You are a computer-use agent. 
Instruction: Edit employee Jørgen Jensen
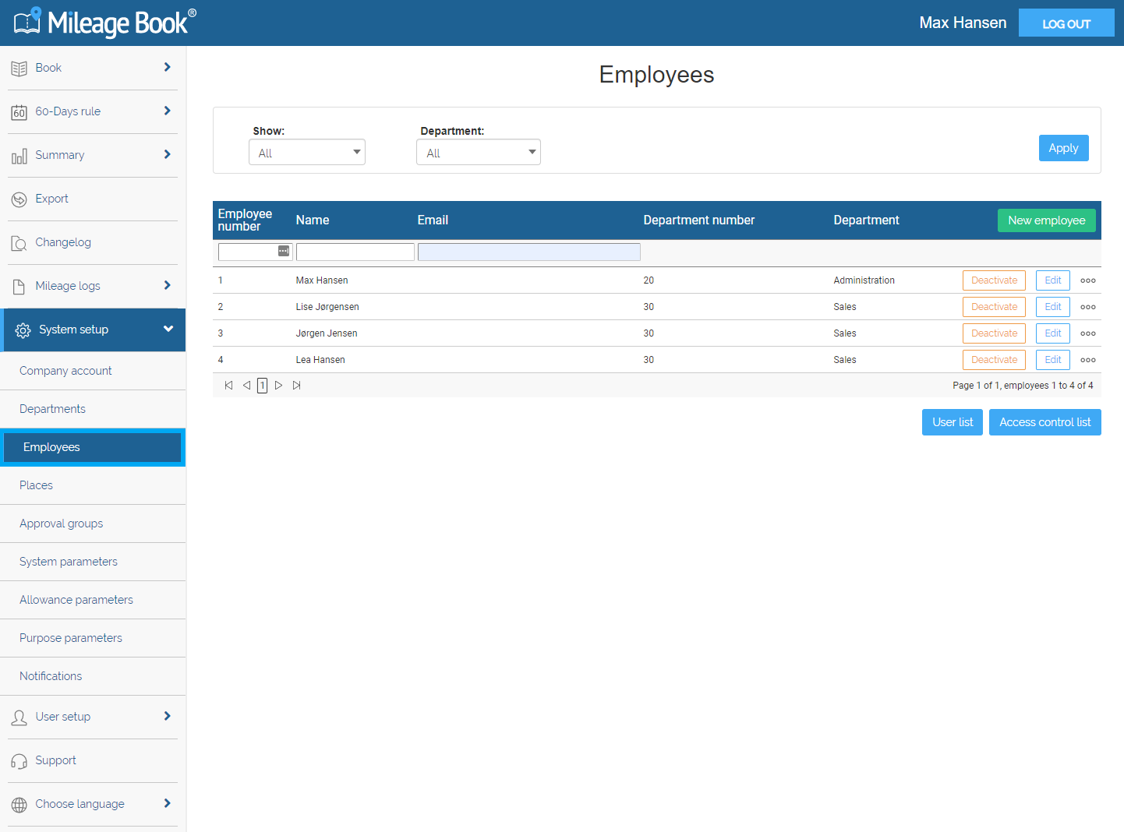coord(1052,333)
